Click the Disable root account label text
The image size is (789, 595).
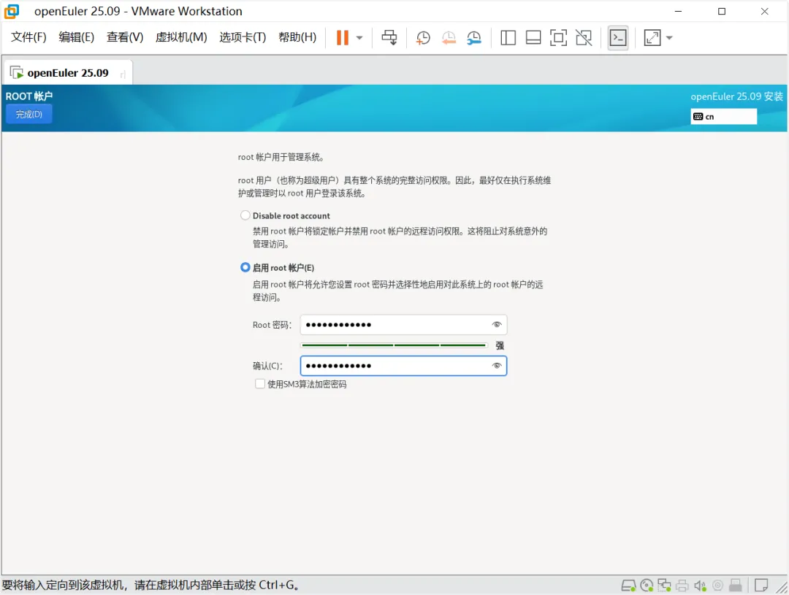291,216
